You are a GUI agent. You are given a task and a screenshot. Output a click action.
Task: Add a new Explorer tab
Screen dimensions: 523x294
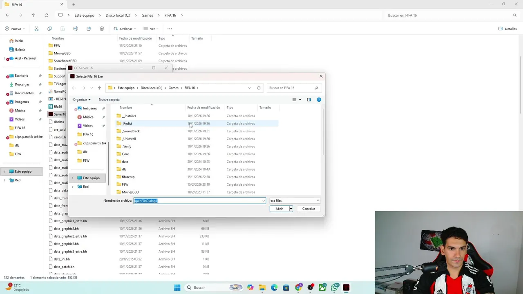[x=74, y=4]
